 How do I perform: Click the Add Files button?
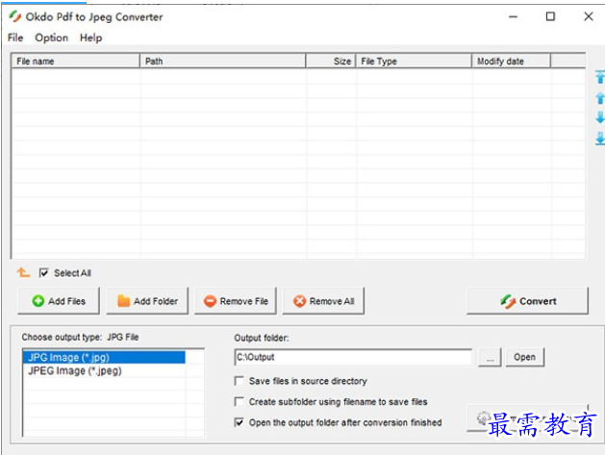tap(59, 301)
